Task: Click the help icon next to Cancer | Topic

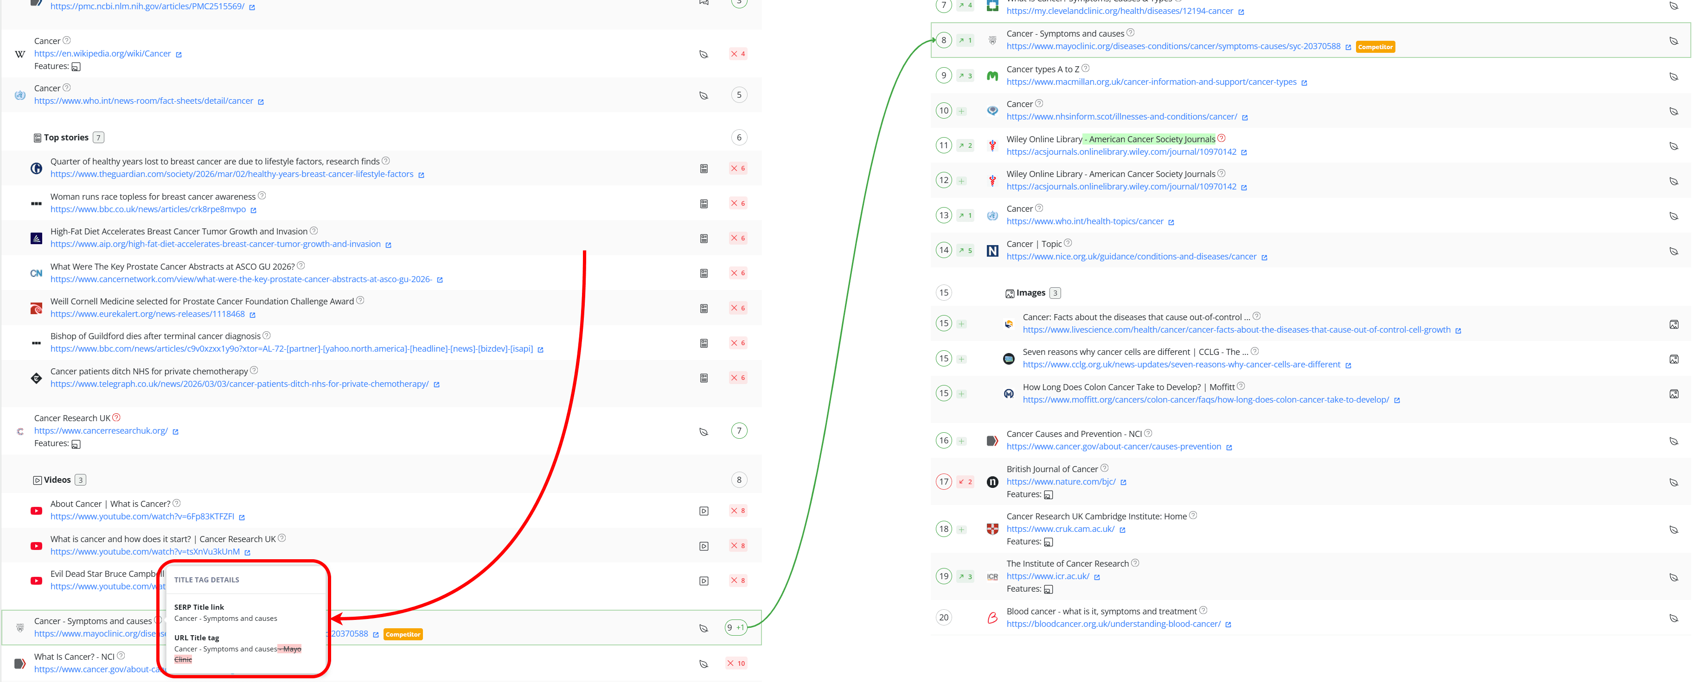Action: click(x=1068, y=243)
